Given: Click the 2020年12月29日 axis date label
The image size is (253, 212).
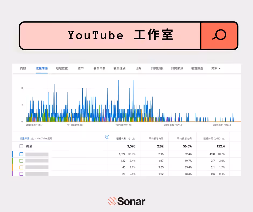Looking at the screenshot, I should [x=173, y=125].
